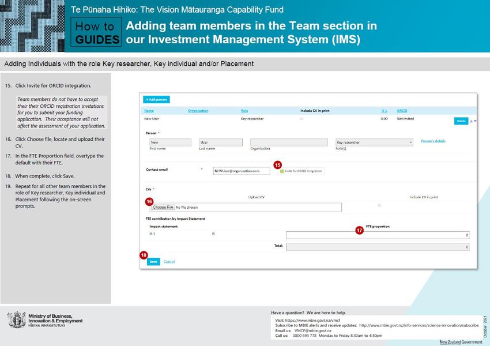This screenshot has width=490, height=346.
Task: Click the 0800 693 778 phone number
Action: click(304, 336)
